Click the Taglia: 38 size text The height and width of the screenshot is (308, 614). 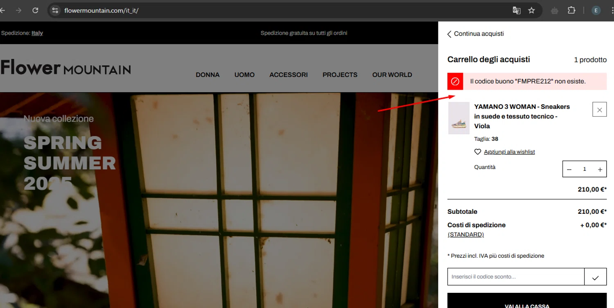coord(486,139)
